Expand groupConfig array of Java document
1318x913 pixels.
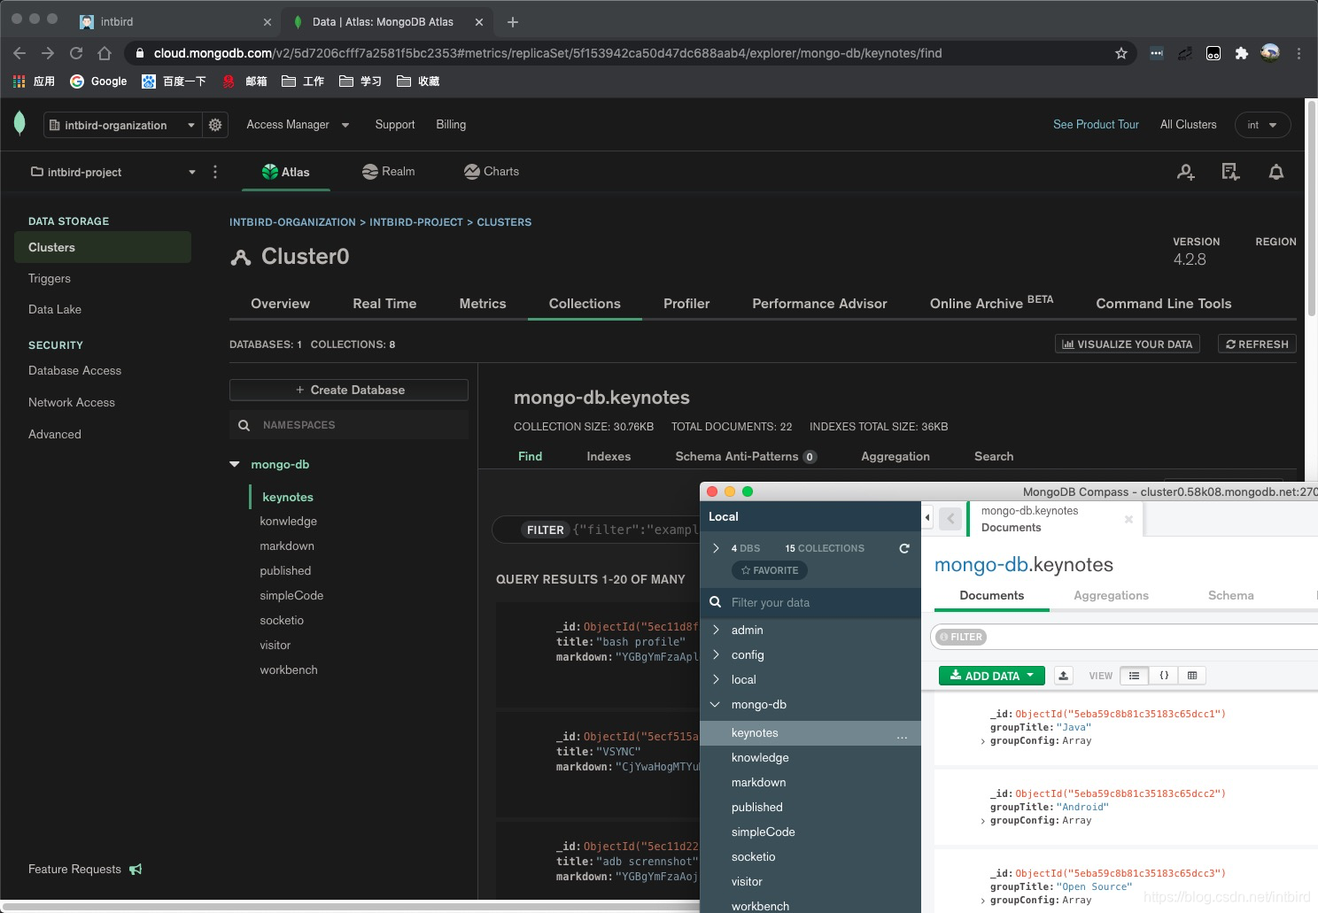click(x=983, y=741)
